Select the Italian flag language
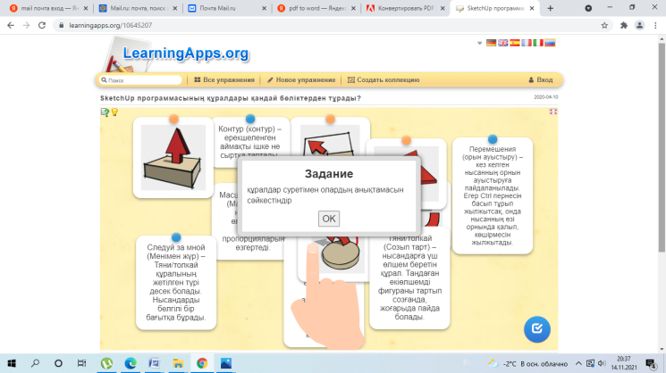Screen dimensions: 666x373 click(x=538, y=43)
